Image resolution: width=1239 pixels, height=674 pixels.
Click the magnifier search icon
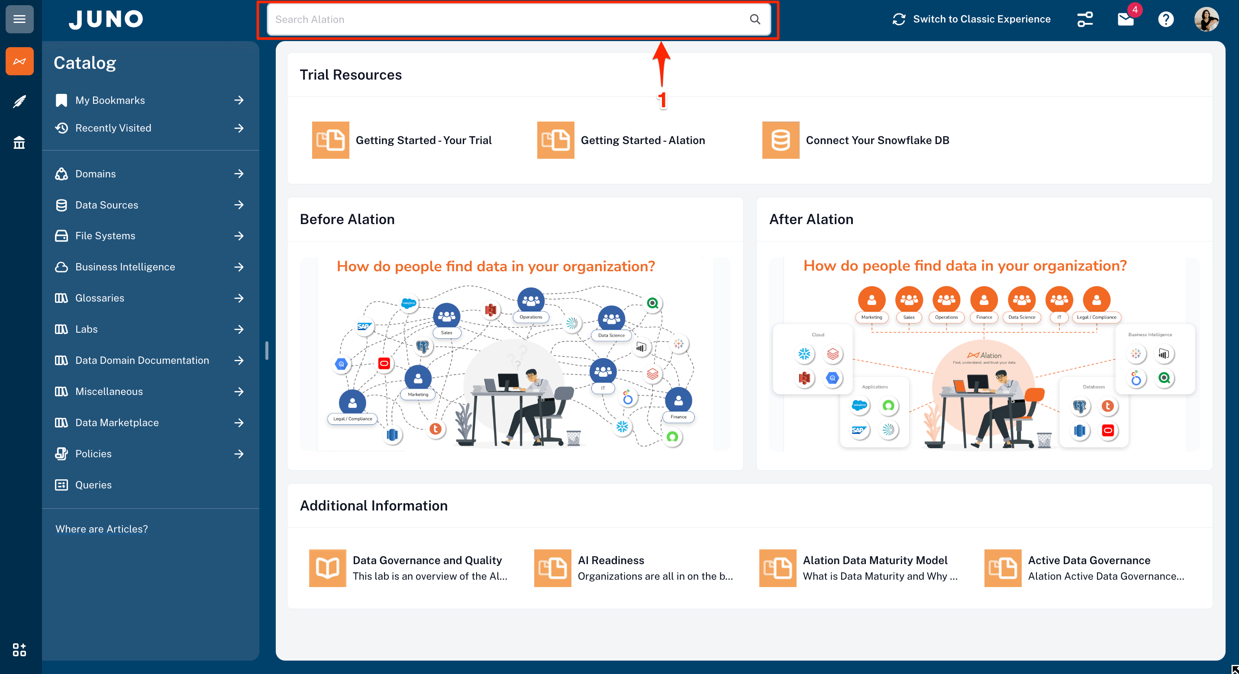tap(755, 19)
